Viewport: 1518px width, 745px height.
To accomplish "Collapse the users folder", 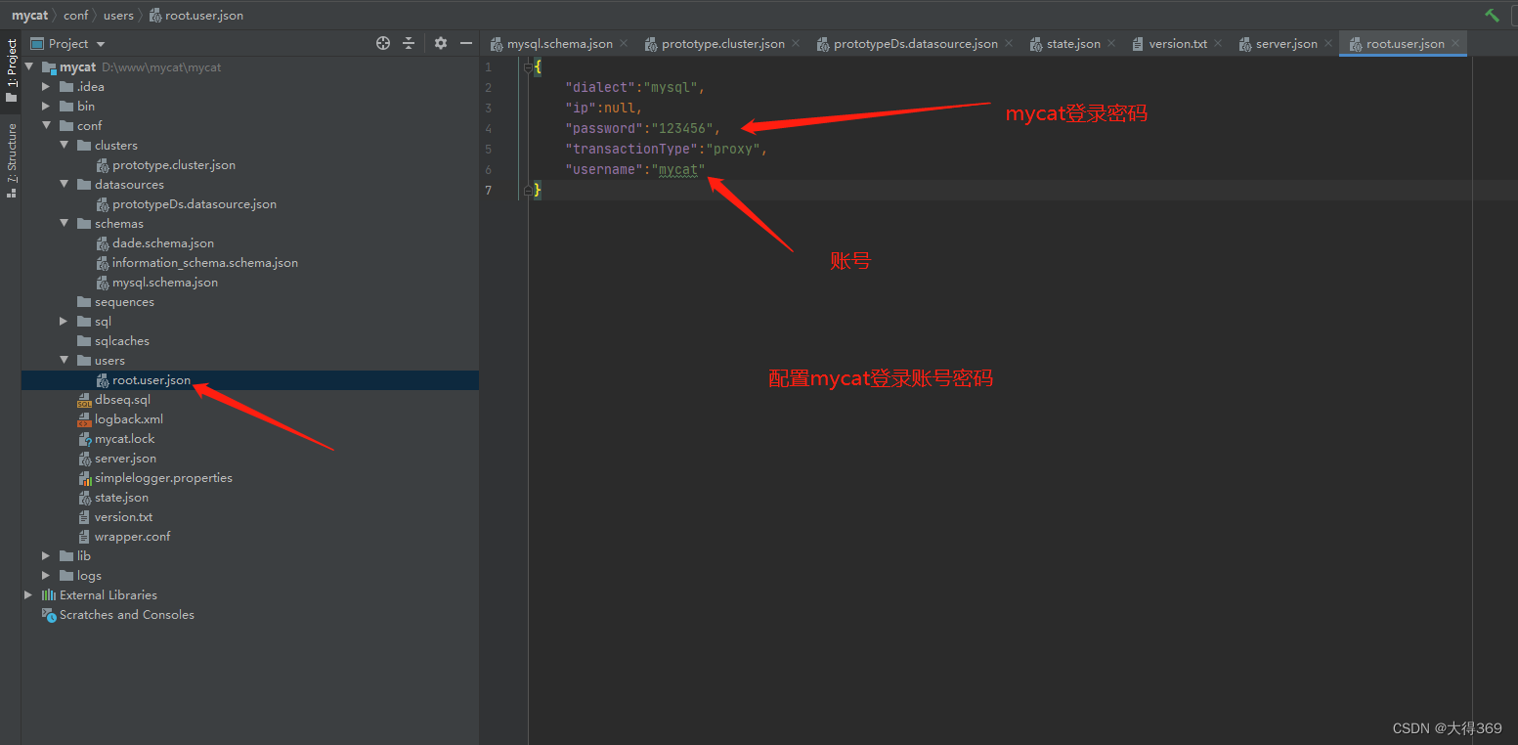I will [64, 361].
